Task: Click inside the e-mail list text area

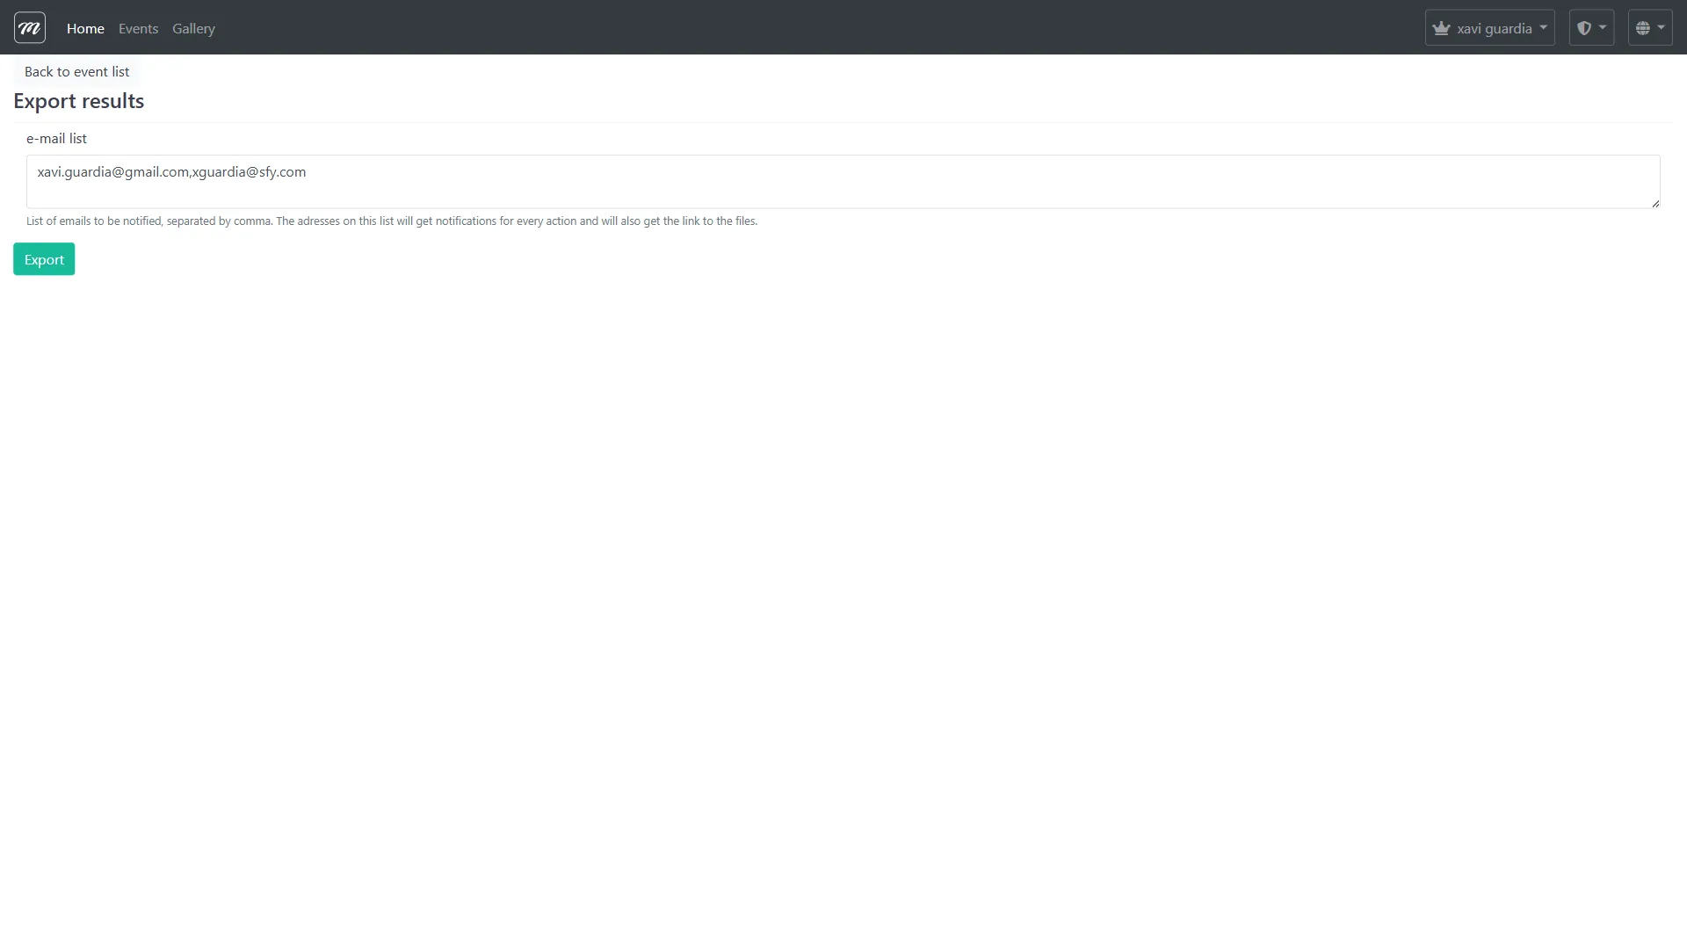Action: 791,181
